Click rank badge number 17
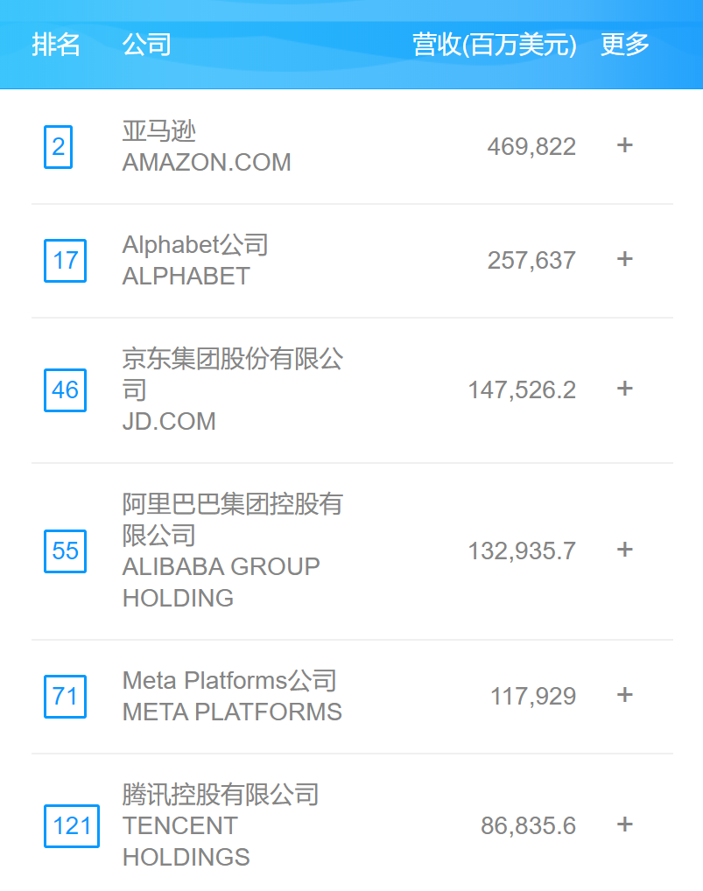This screenshot has width=703, height=891. 65,261
